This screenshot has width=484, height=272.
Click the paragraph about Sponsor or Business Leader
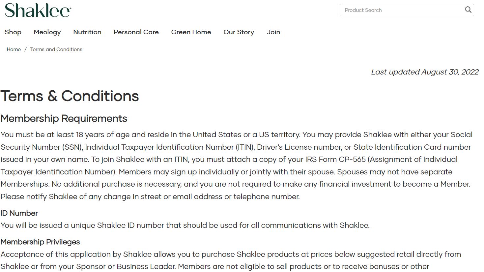click(231, 260)
